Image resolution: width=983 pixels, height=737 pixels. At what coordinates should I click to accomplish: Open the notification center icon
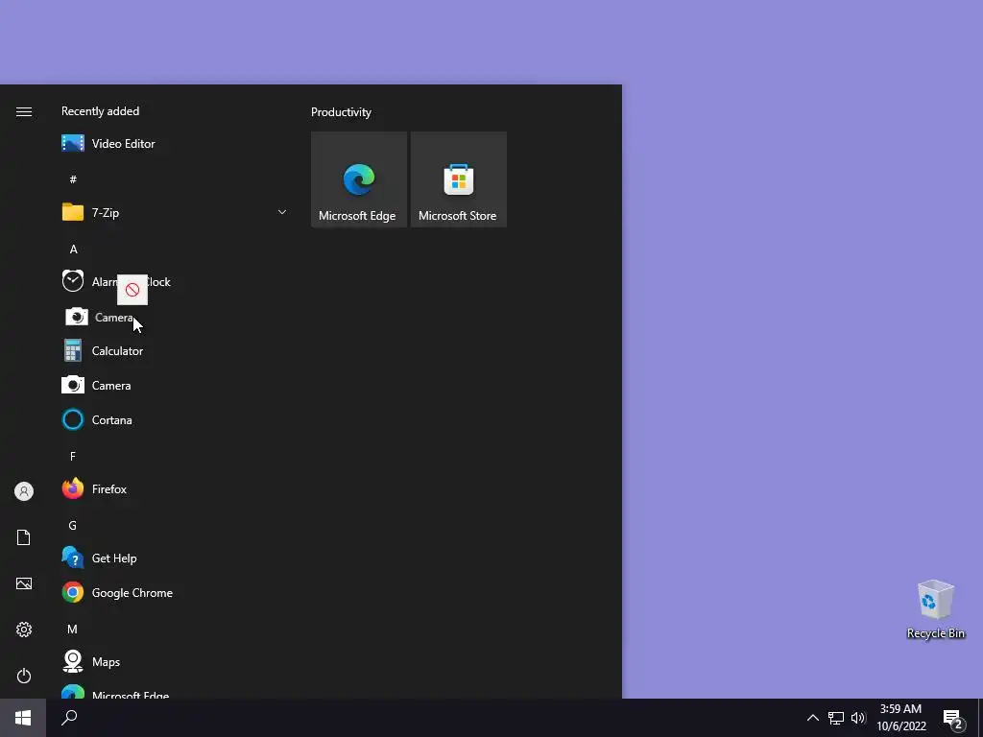(x=953, y=719)
